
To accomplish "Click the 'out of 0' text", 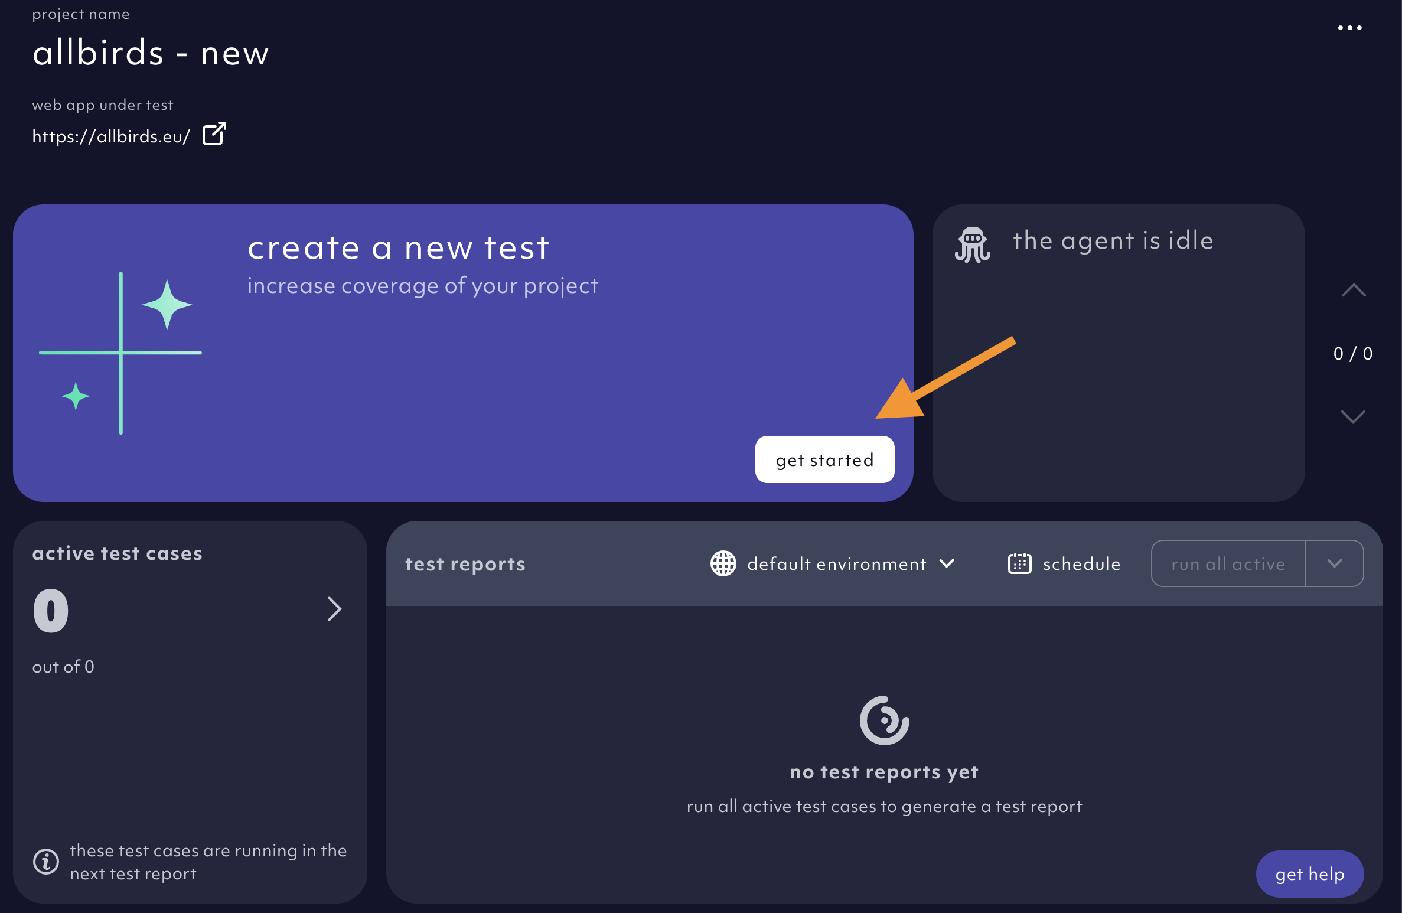I will 63,667.
